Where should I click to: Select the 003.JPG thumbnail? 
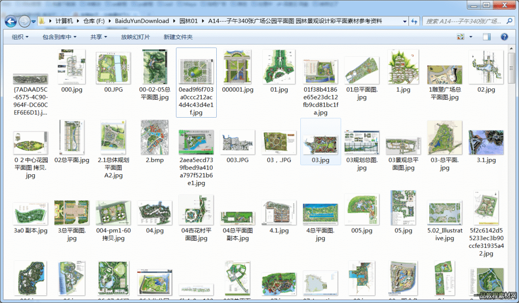pos(237,142)
